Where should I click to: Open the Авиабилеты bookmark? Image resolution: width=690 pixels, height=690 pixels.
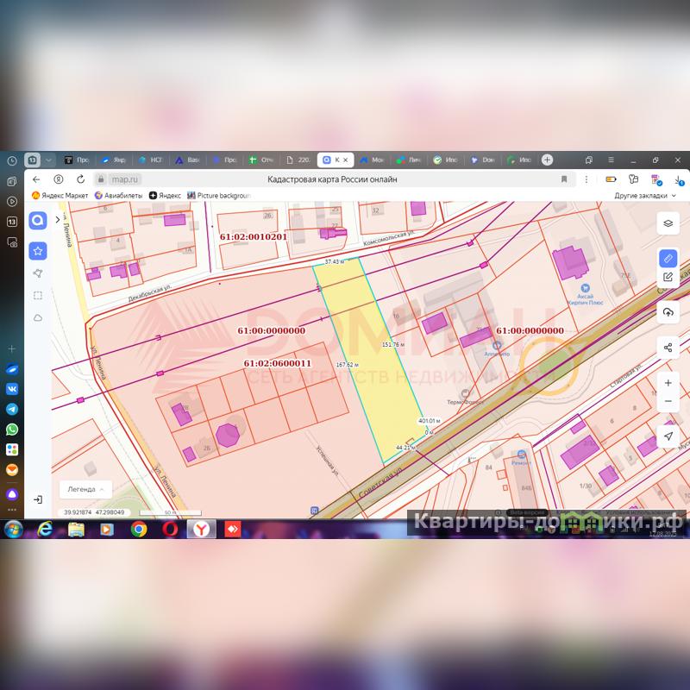click(120, 196)
